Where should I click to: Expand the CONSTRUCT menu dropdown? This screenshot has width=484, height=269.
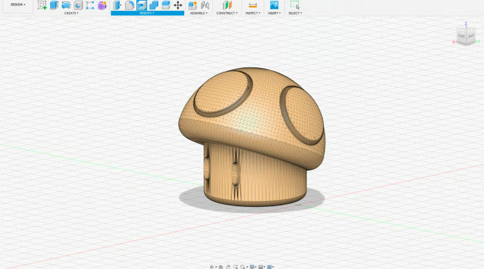tap(227, 13)
